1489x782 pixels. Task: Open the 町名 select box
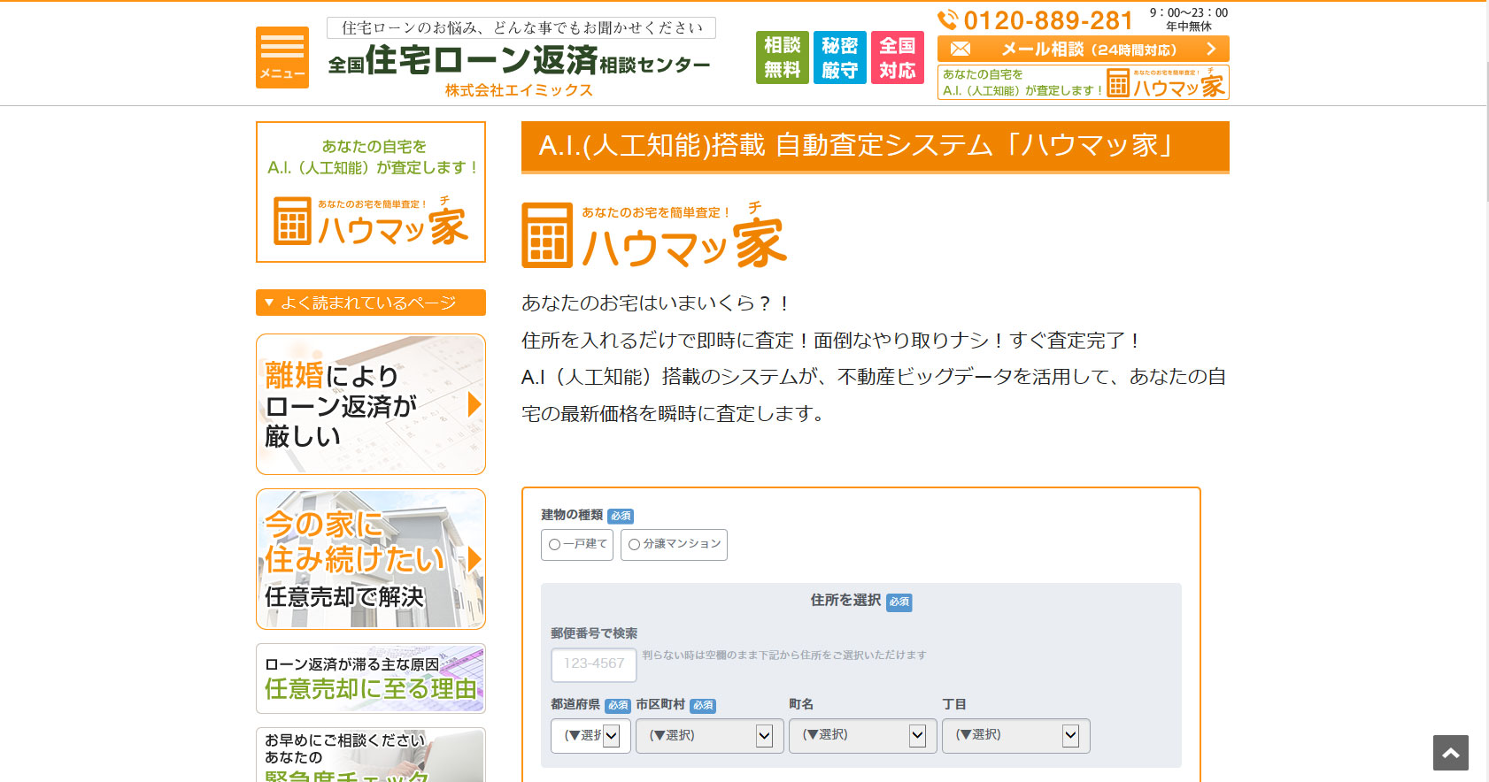coord(862,736)
